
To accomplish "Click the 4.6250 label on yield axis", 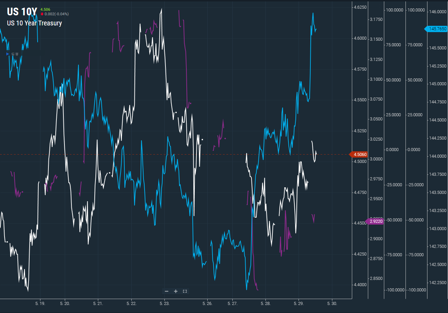I will (359, 7).
